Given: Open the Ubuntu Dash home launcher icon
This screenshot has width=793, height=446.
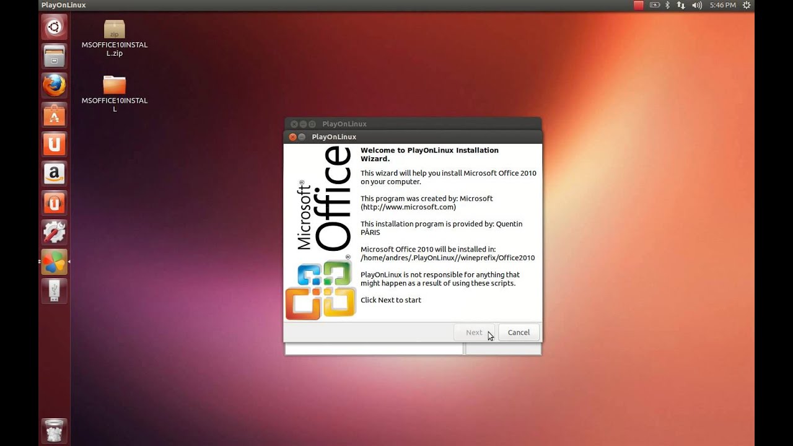Looking at the screenshot, I should coord(54,27).
